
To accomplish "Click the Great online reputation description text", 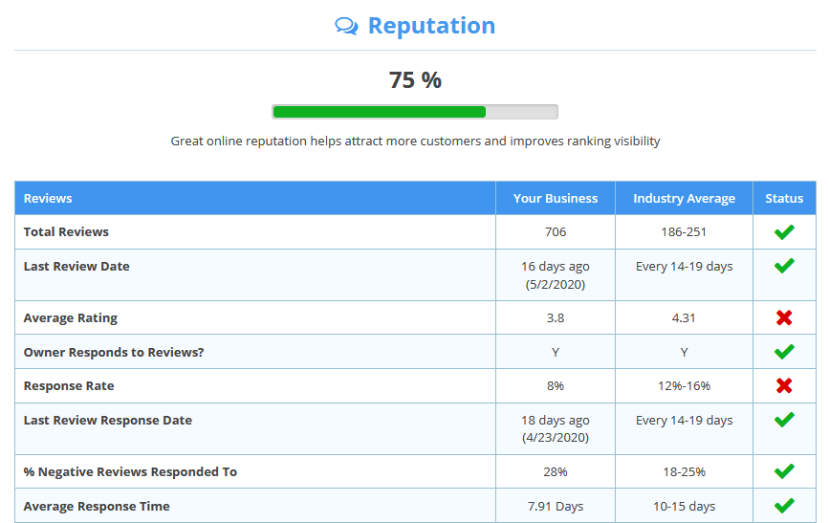I will point(415,142).
